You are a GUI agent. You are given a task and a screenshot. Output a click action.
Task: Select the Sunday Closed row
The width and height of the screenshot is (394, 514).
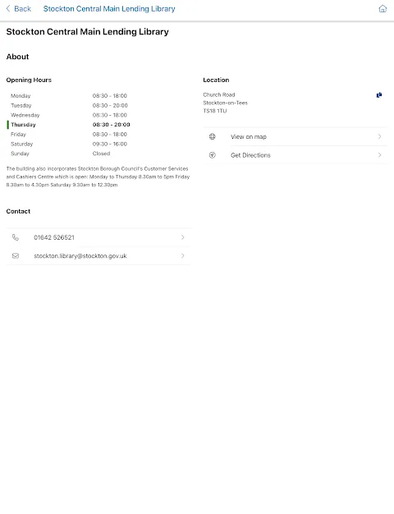[x=61, y=154]
